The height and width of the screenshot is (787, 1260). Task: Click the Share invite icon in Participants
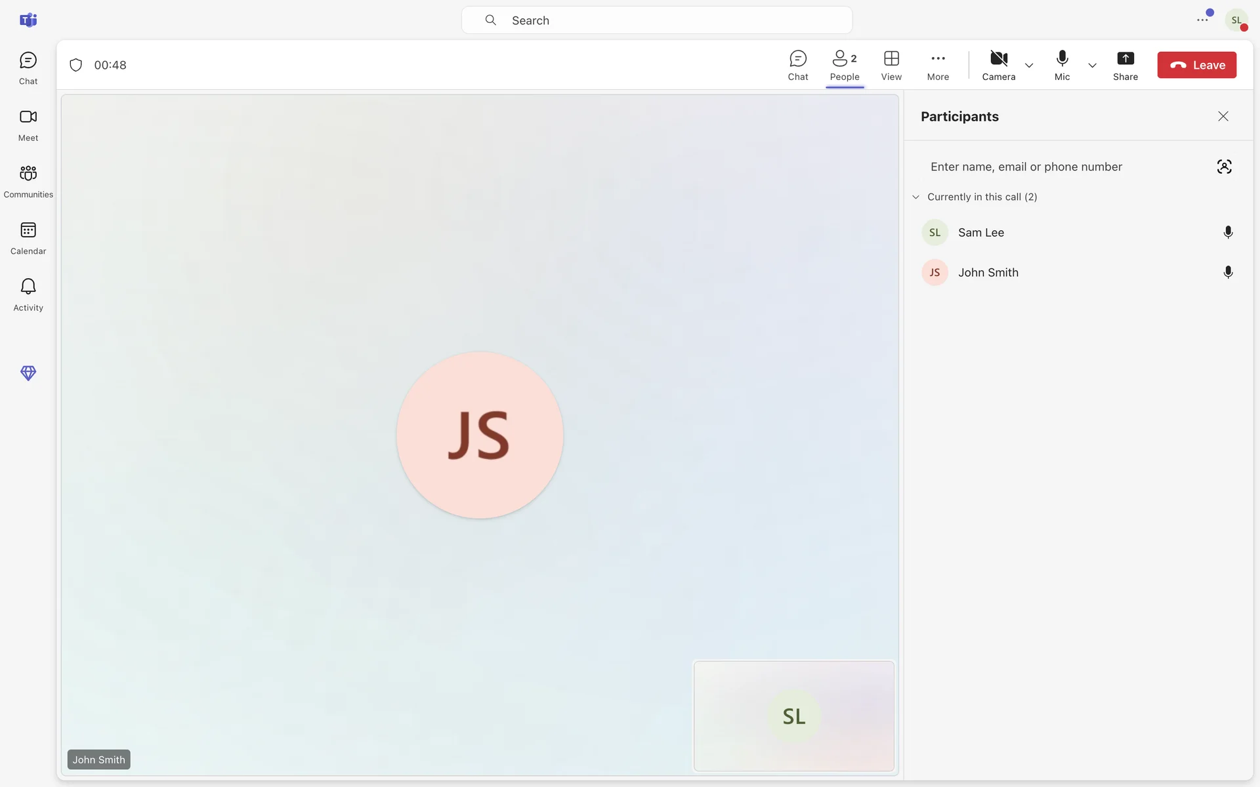[x=1223, y=167]
